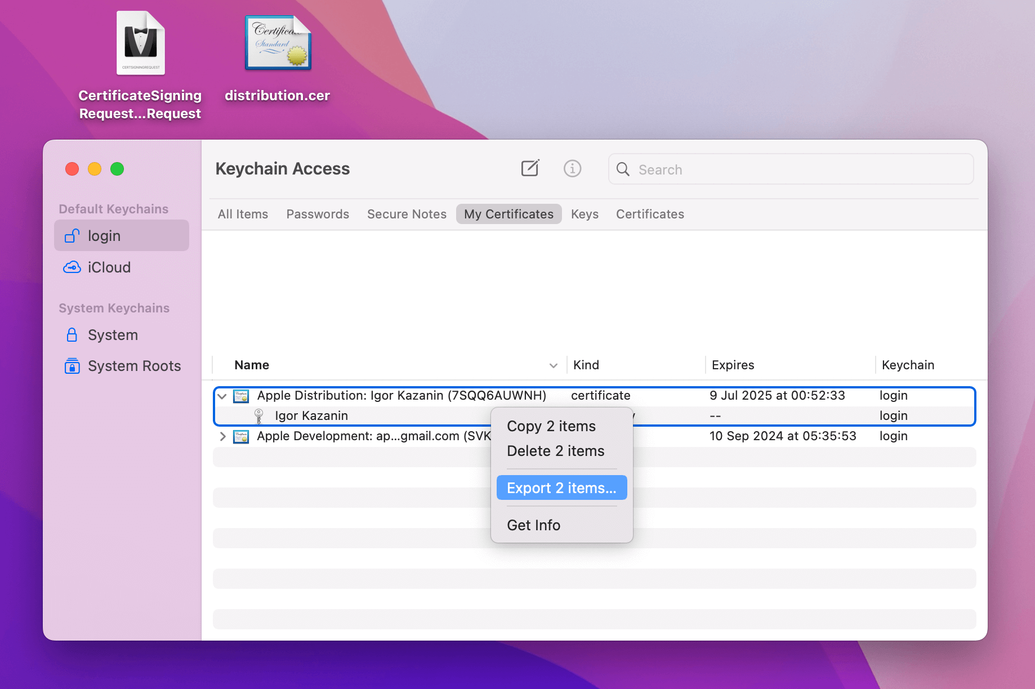
Task: Close the Keychain Access window
Action: point(72,169)
